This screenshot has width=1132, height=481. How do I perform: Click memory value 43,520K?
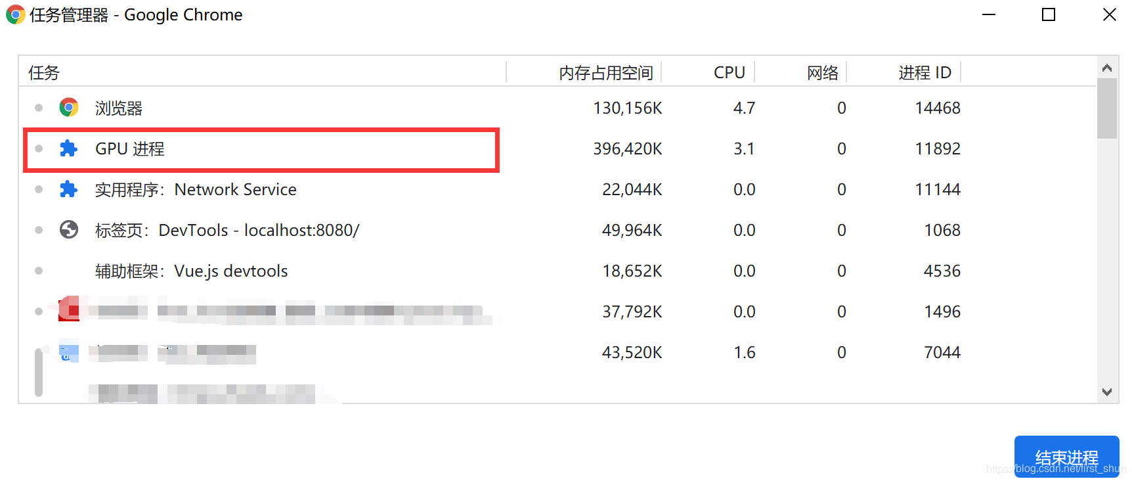(632, 352)
